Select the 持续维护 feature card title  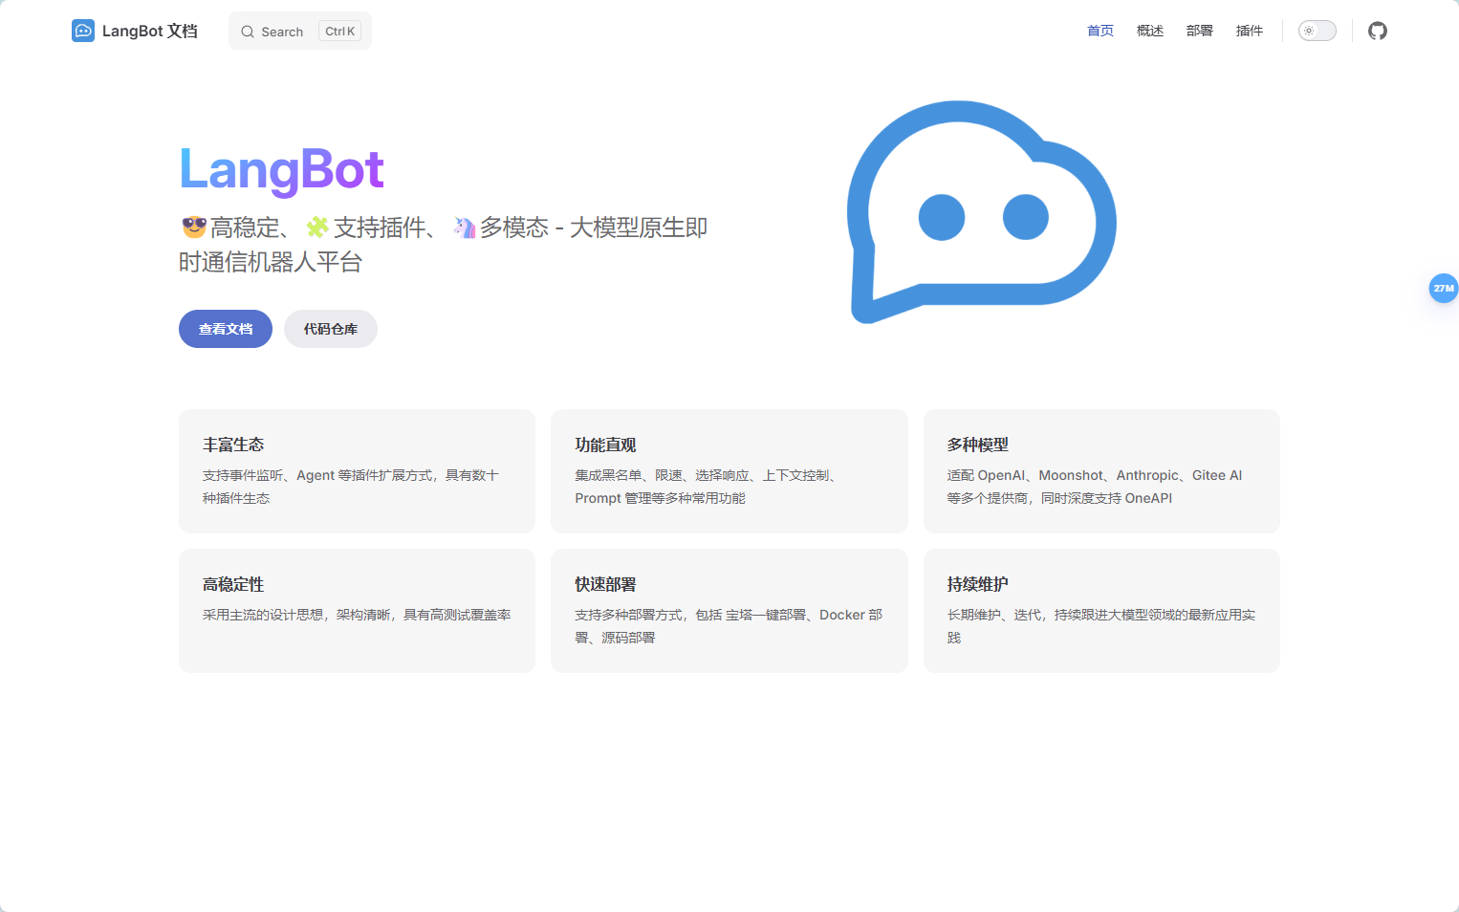[978, 584]
